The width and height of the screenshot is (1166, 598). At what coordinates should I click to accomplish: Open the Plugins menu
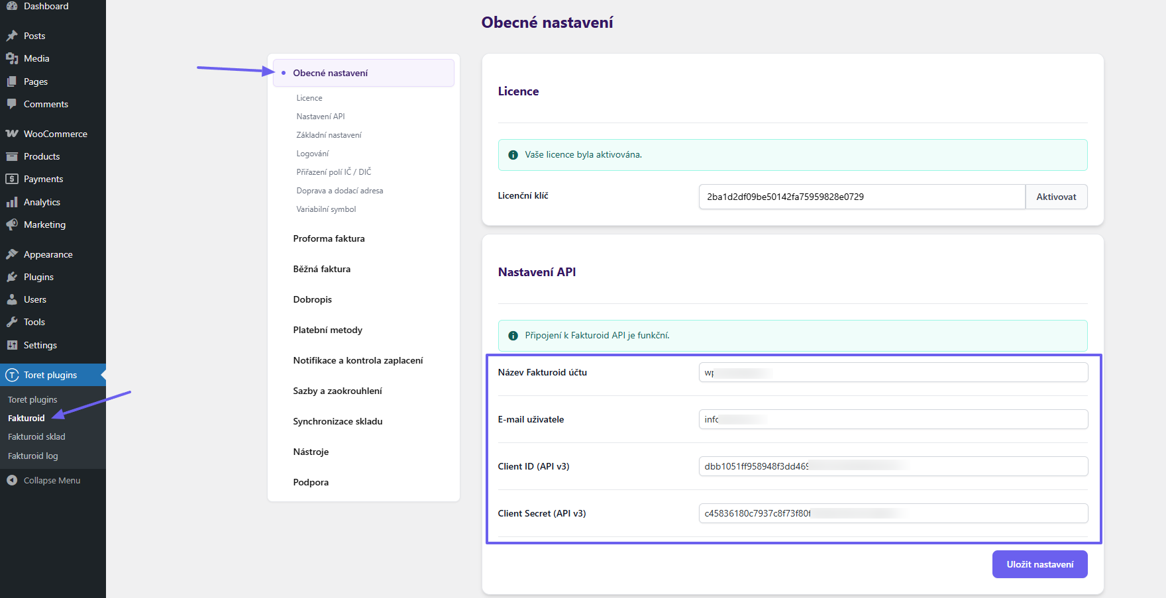point(53,277)
